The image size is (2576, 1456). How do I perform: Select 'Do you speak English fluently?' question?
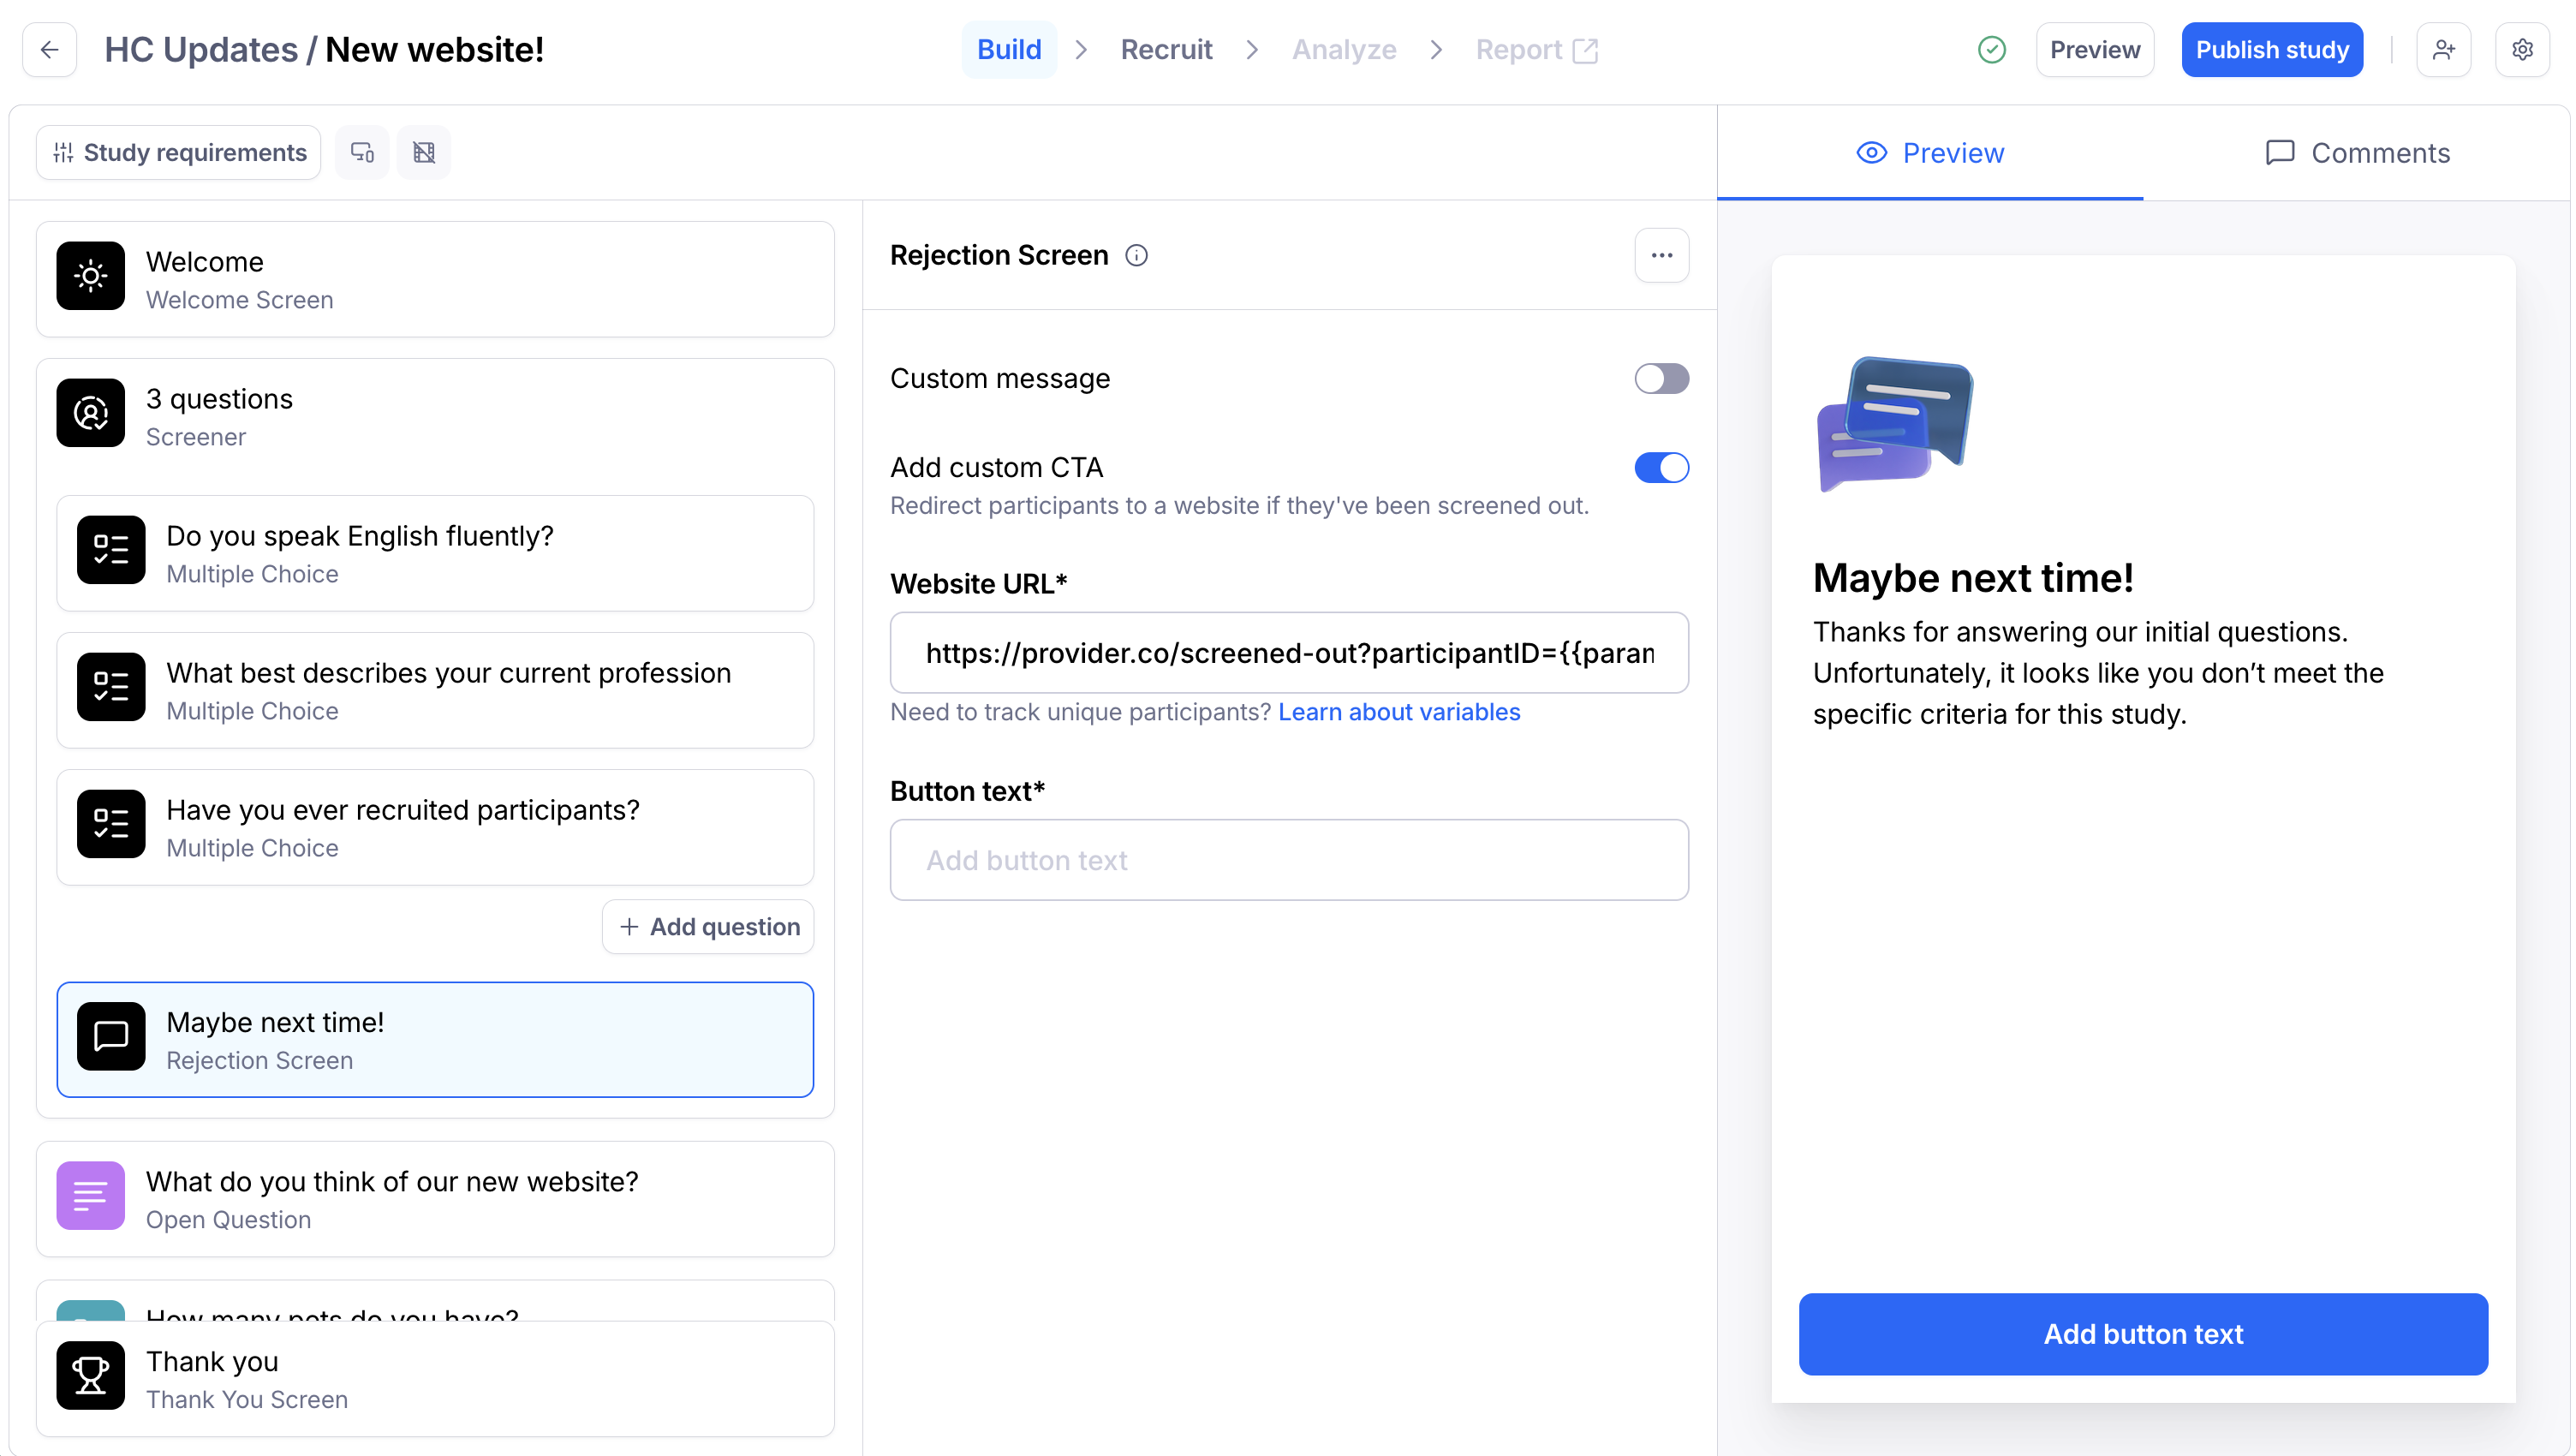coord(435,553)
